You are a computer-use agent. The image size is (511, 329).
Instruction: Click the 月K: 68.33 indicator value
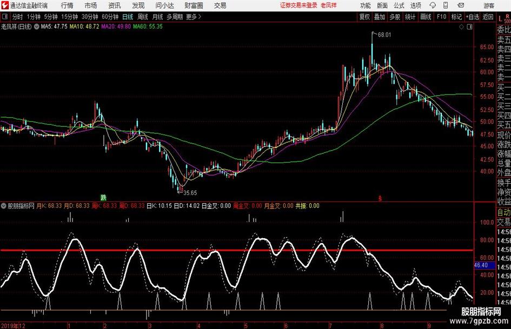[49, 206]
